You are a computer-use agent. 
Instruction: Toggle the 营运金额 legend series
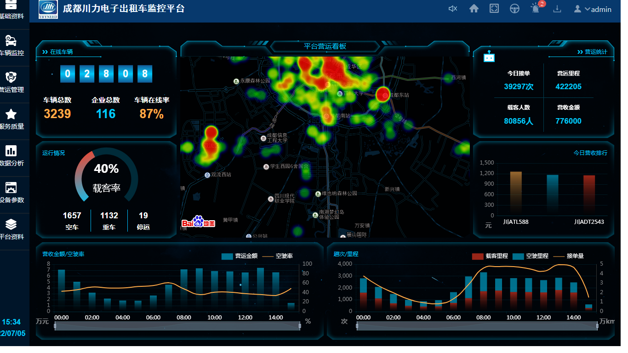(x=239, y=256)
